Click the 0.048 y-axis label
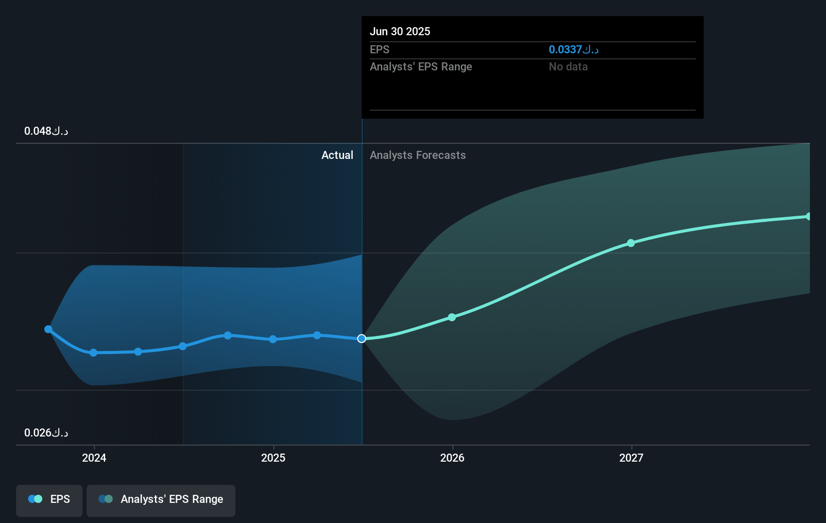Viewport: 826px width, 523px height. click(46, 131)
